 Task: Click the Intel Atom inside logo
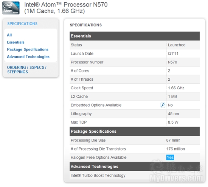click(x=11, y=8)
